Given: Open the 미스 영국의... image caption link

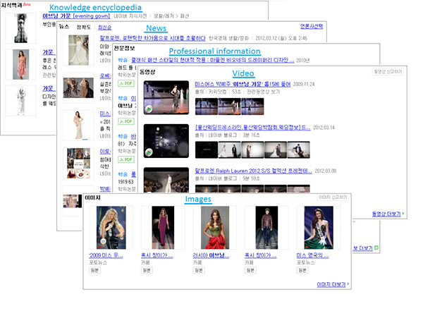Looking at the screenshot, I should pyautogui.click(x=312, y=255).
